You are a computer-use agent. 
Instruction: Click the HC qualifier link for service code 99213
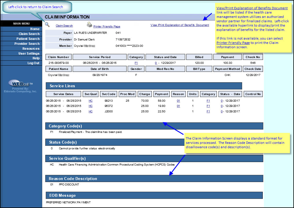90,101
